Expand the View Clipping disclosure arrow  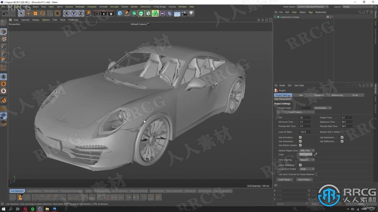275,160
